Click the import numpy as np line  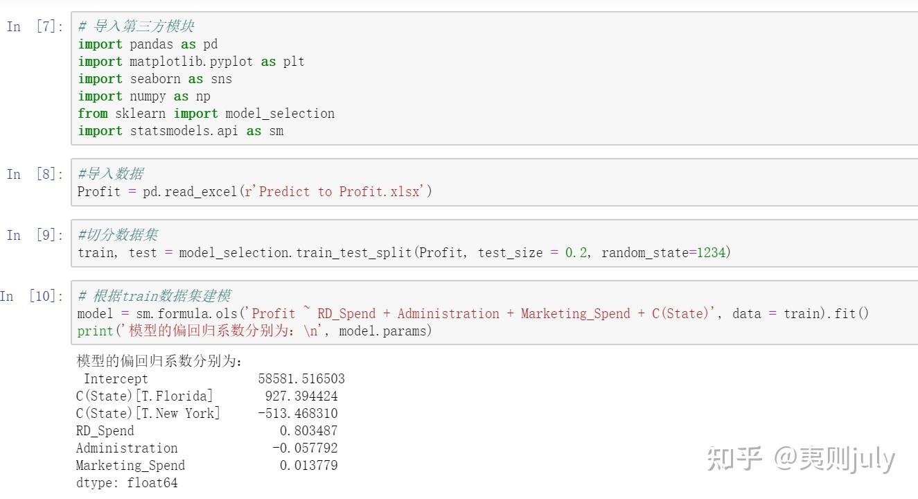click(x=144, y=96)
